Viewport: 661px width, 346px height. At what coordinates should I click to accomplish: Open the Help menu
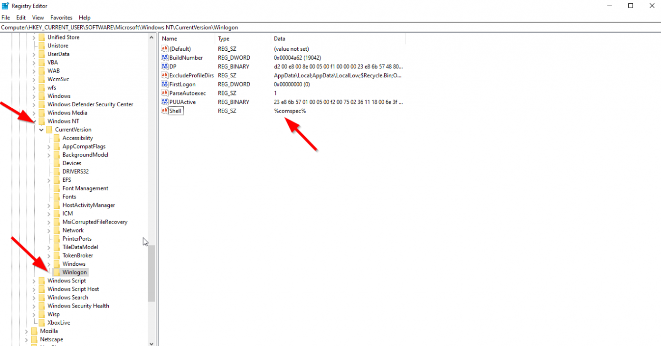85,18
